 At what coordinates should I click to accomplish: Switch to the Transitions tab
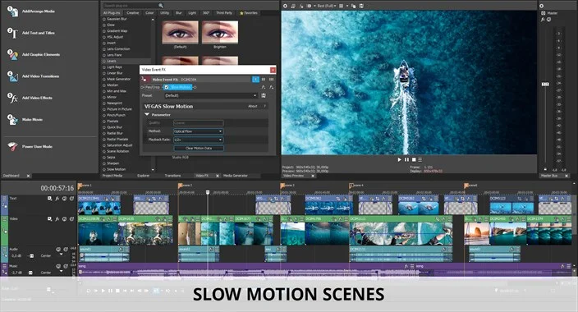point(172,176)
